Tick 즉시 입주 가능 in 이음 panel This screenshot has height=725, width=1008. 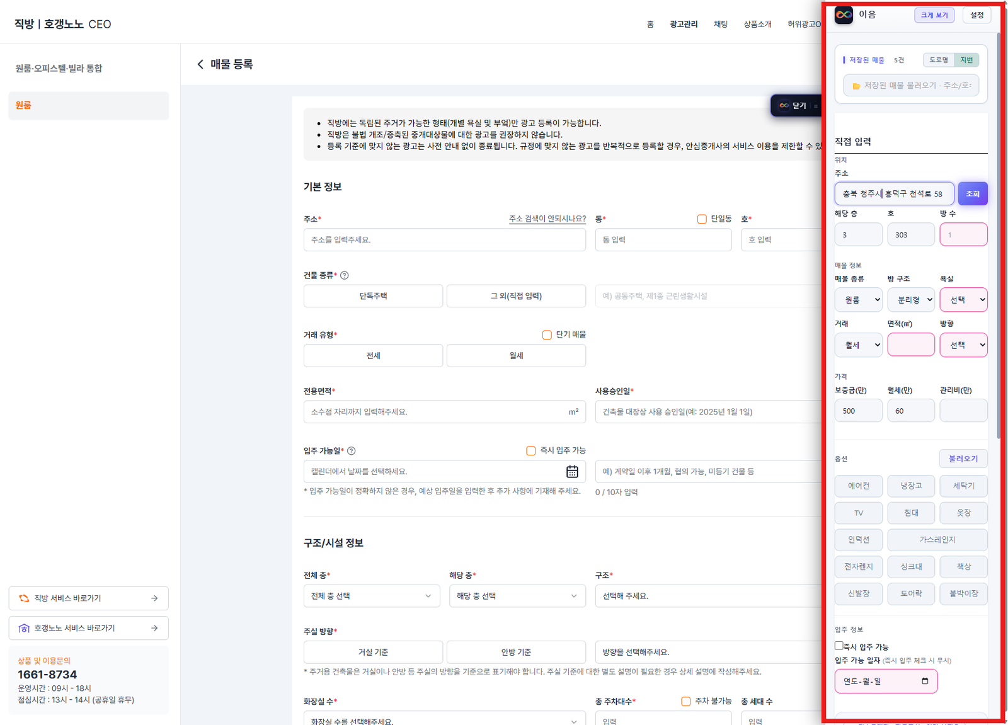click(839, 646)
